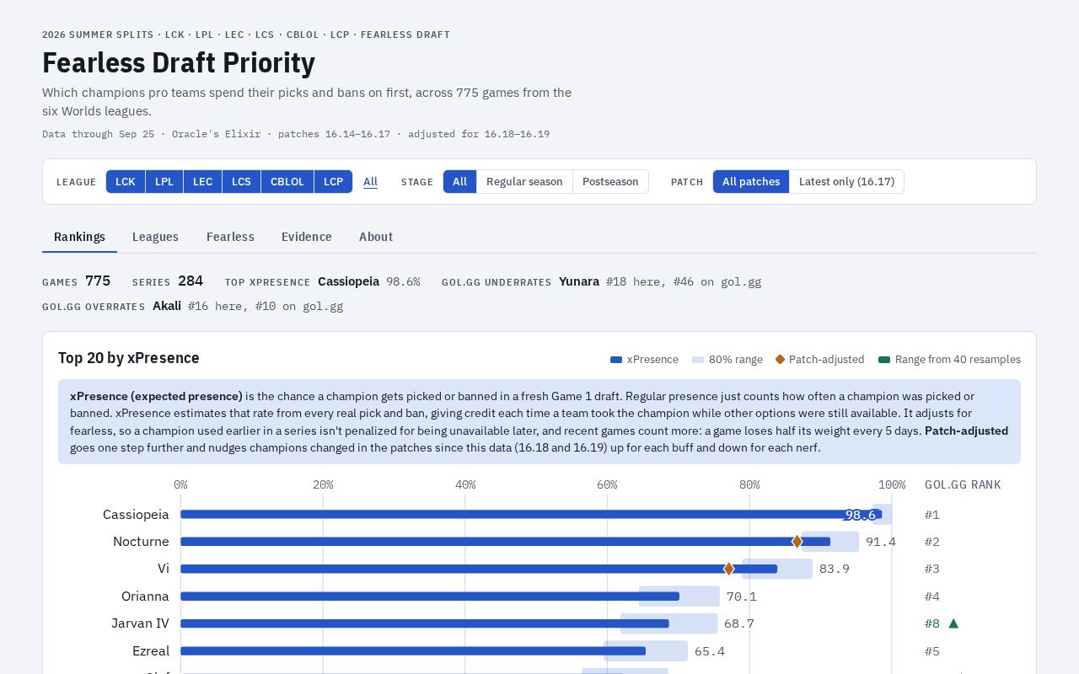Filter stage to Regular season
This screenshot has width=1079, height=674.
(524, 182)
